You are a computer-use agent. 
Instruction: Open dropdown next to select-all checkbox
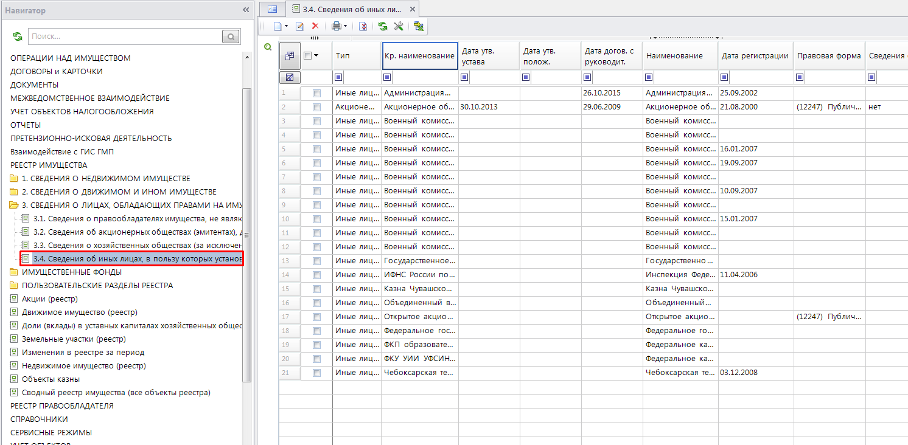(x=316, y=55)
